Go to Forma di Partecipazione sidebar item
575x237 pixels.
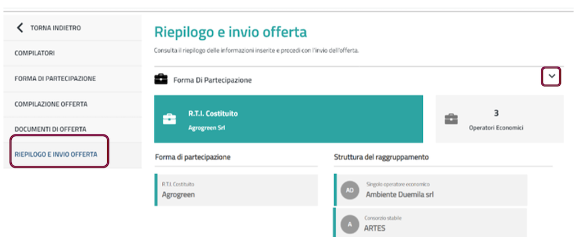point(55,78)
